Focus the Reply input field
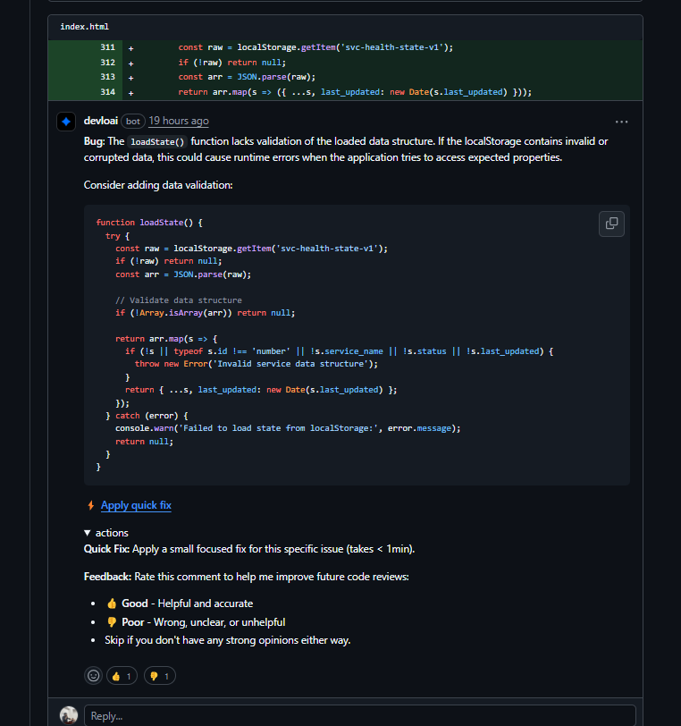 pos(359,715)
